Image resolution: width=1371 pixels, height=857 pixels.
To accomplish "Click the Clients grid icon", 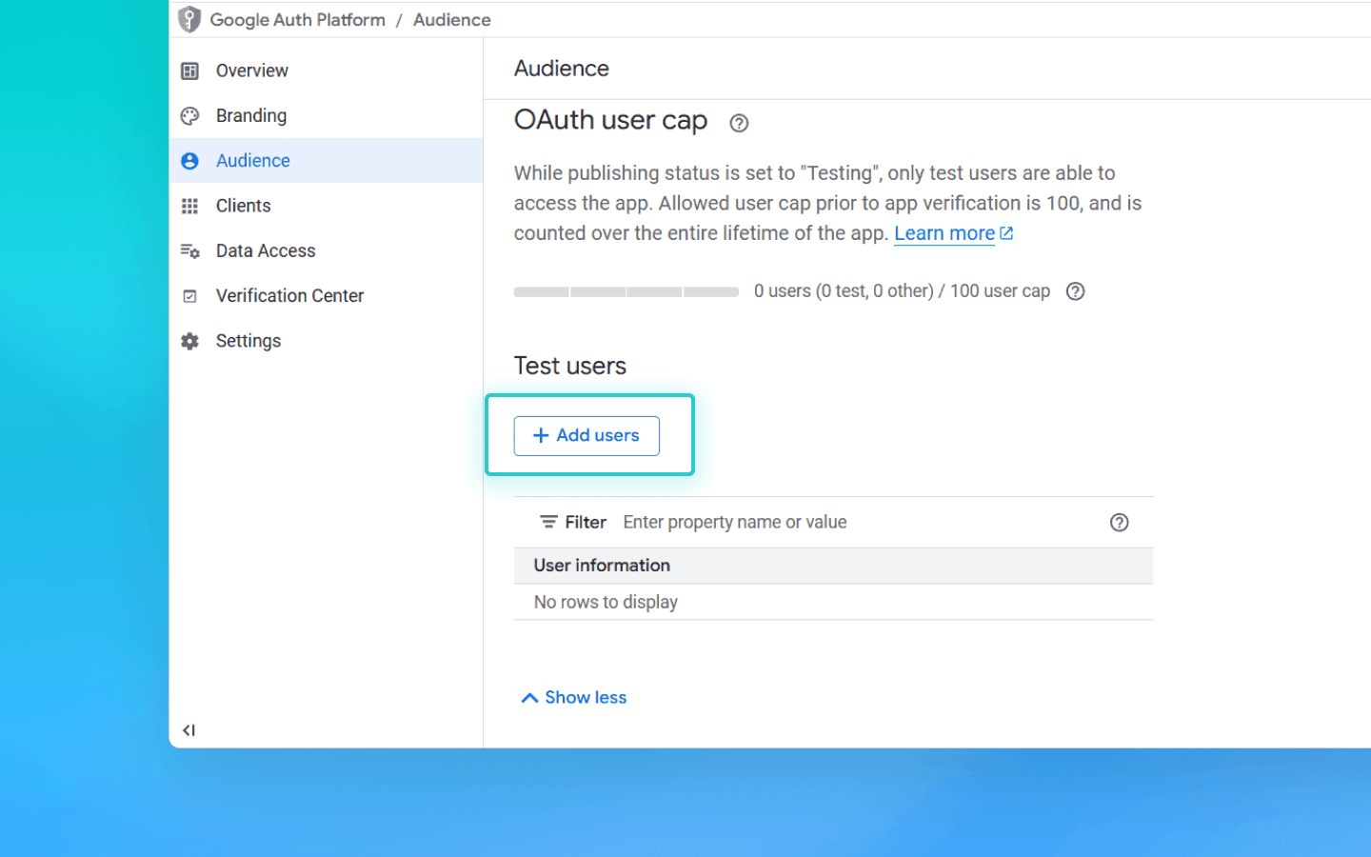I will pos(189,205).
